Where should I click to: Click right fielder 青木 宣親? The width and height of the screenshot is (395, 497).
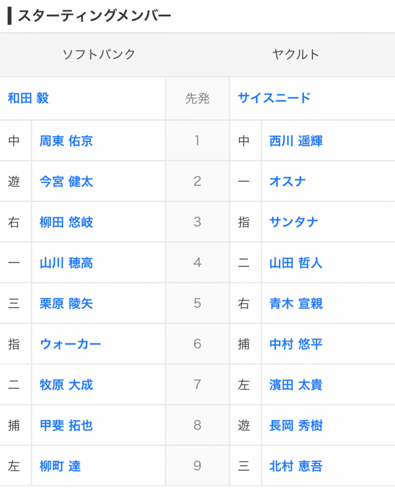[296, 304]
